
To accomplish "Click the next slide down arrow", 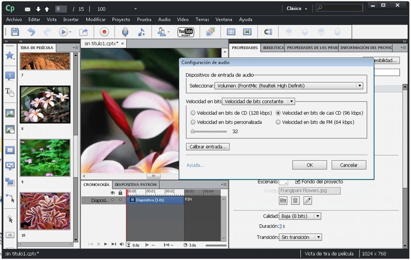I will click(38, 9).
